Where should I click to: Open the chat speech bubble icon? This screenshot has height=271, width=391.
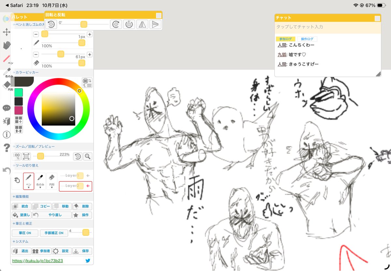point(7,108)
